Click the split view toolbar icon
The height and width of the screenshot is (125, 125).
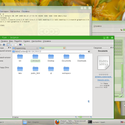(x=24, y=45)
